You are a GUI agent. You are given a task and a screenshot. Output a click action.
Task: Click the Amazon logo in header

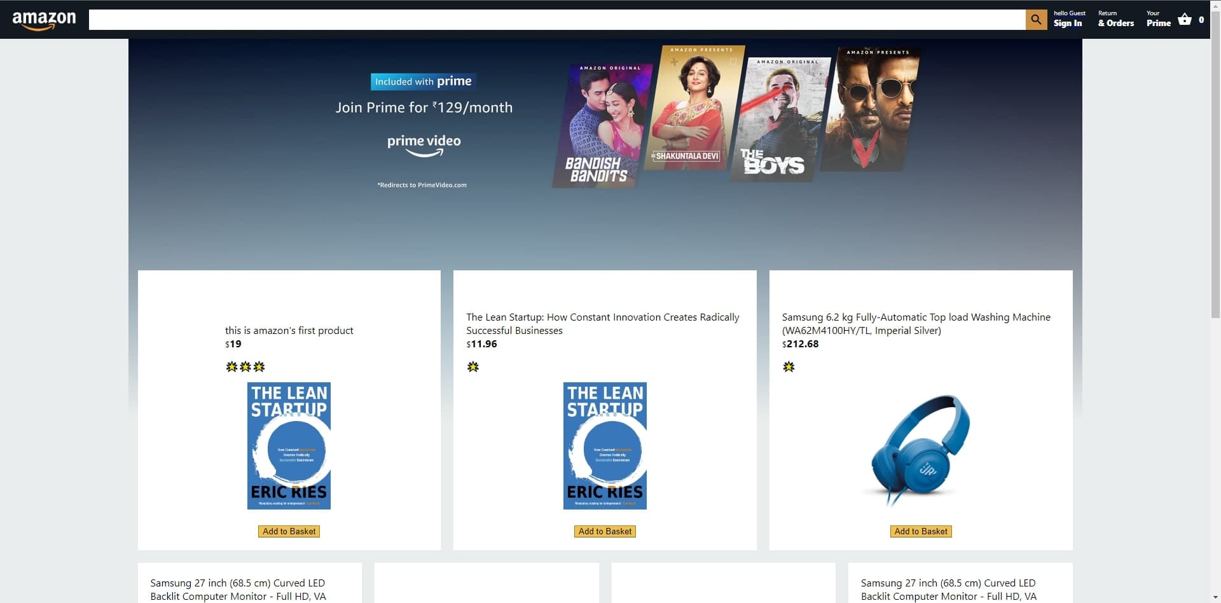[x=44, y=20]
